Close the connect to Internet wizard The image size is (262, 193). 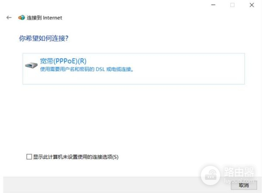point(252,5)
